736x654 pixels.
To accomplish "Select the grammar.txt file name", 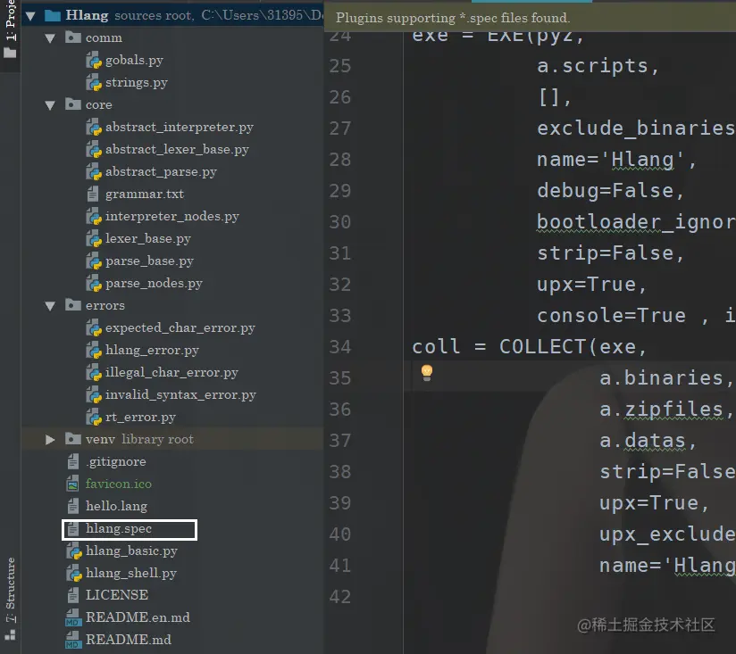I will click(x=145, y=195).
